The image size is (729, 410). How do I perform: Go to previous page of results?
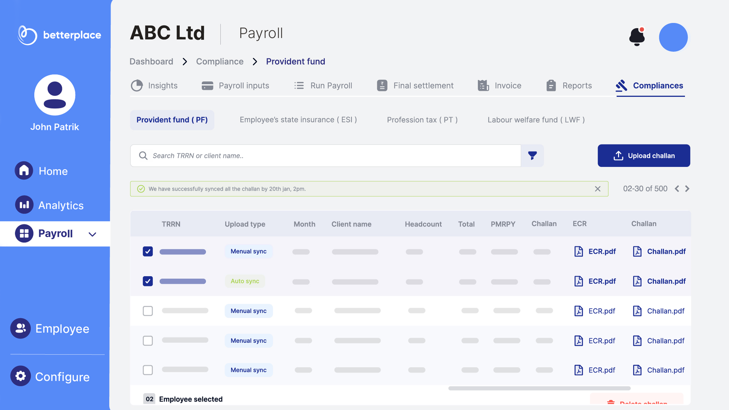677,189
